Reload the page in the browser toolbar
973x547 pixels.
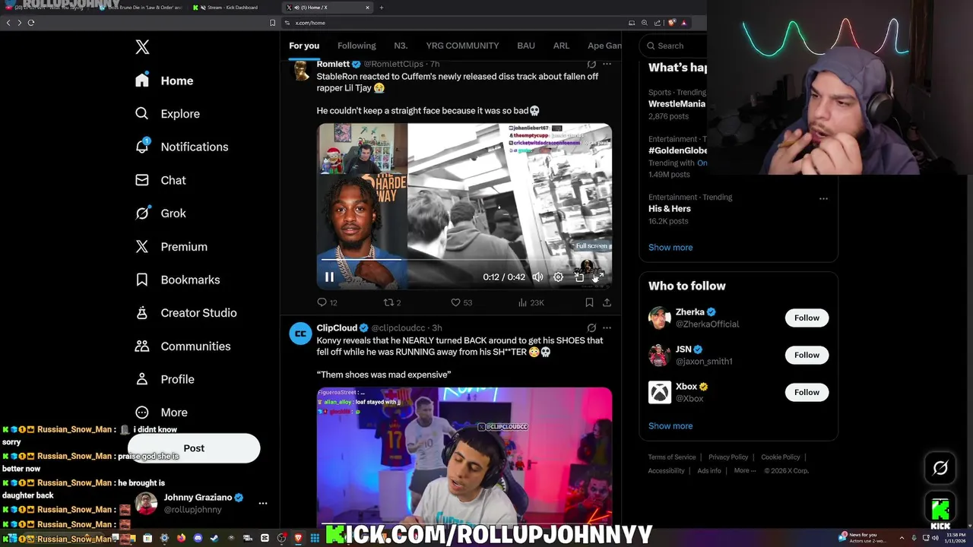click(x=31, y=23)
